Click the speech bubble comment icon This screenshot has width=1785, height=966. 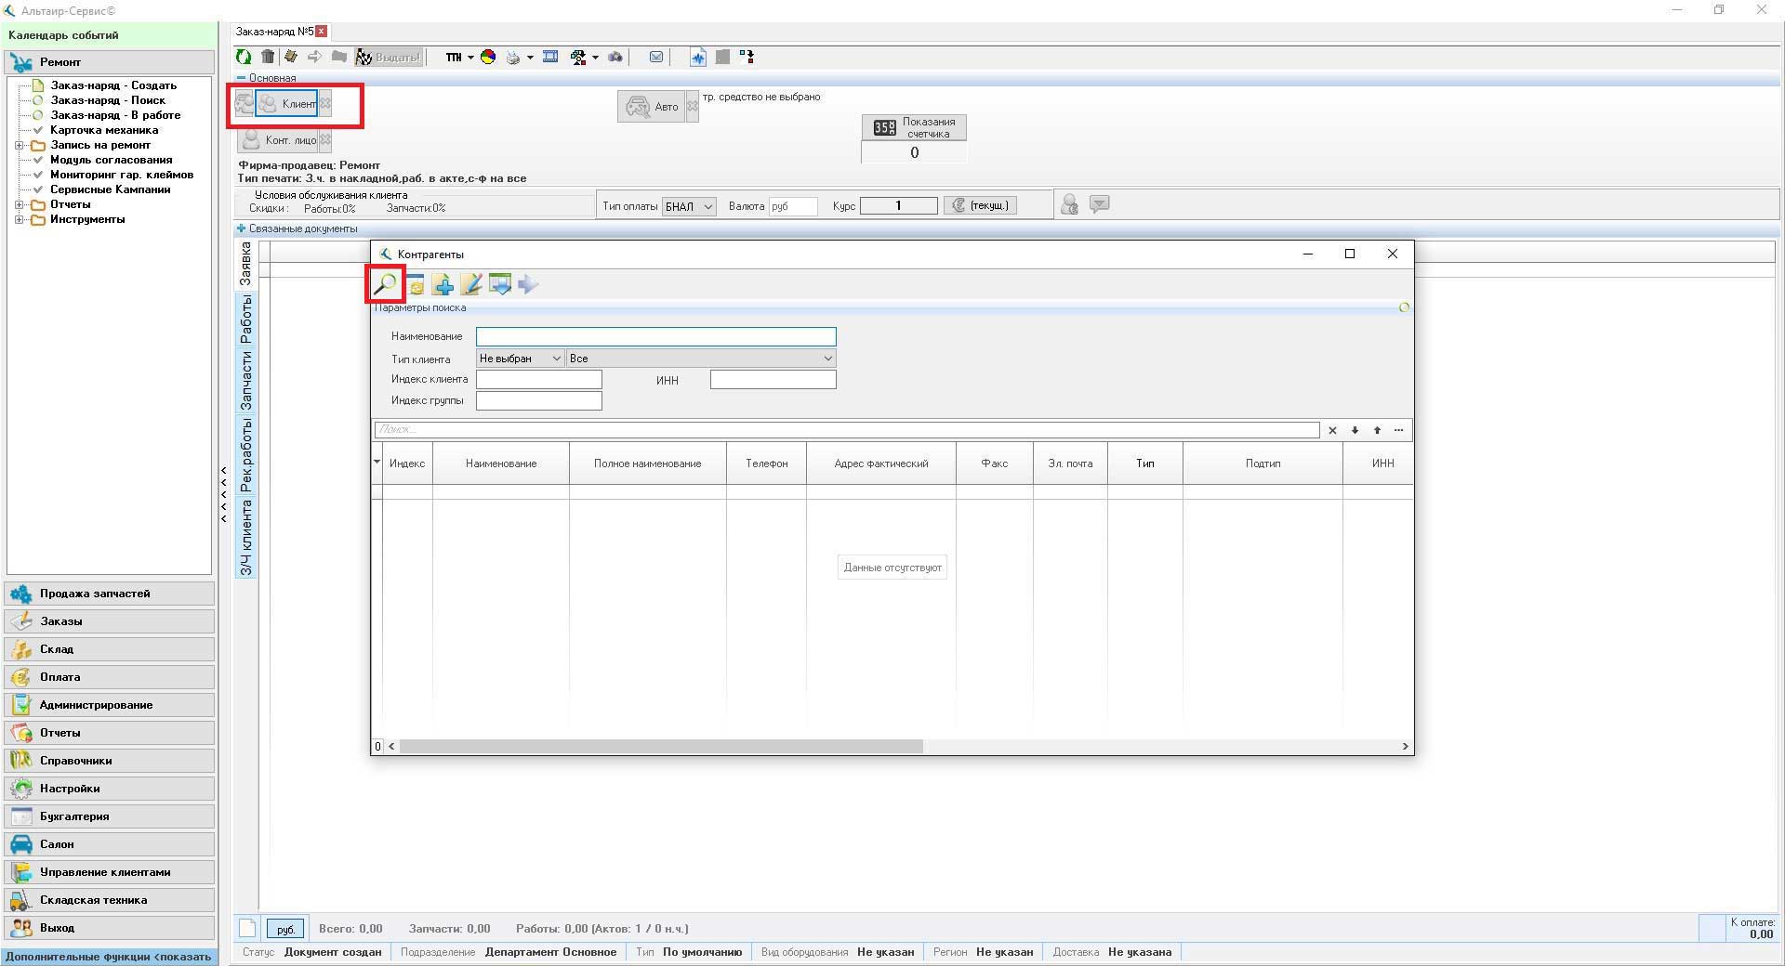(x=1099, y=203)
